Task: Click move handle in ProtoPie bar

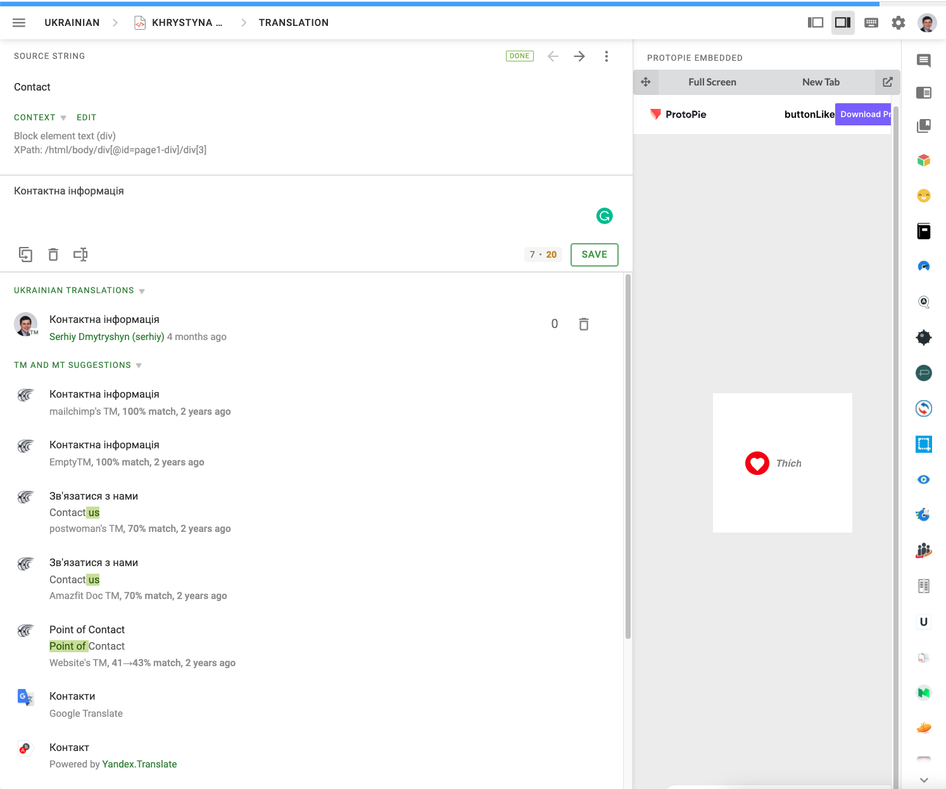Action: coord(646,82)
